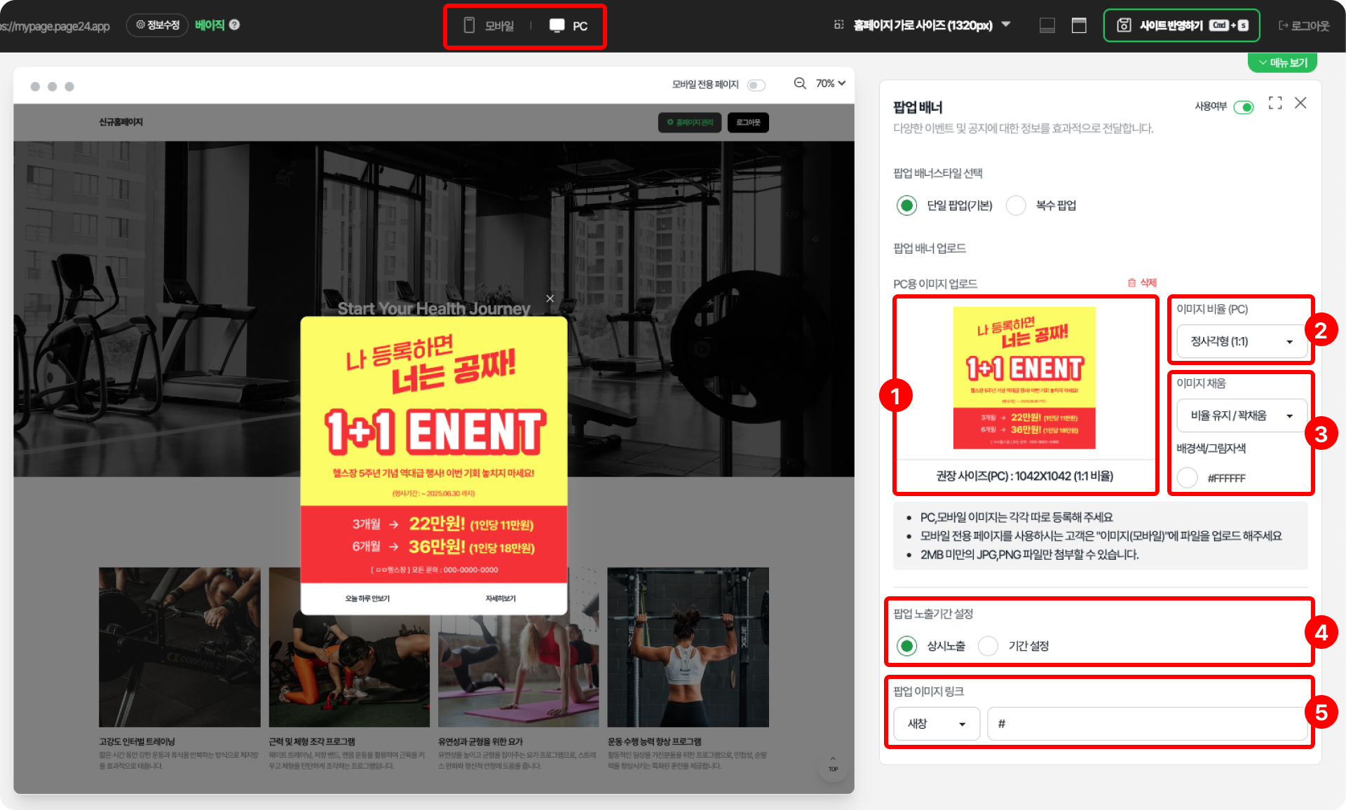Click the bottom panel layout icon
Screen dimensions: 1346x810
[1047, 25]
